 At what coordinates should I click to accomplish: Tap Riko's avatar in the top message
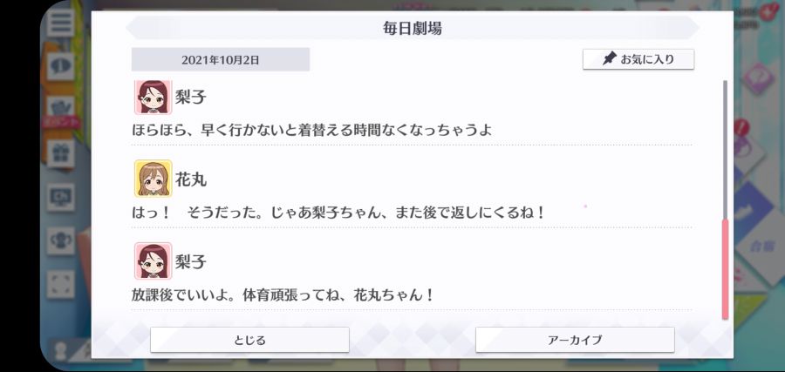click(x=153, y=97)
